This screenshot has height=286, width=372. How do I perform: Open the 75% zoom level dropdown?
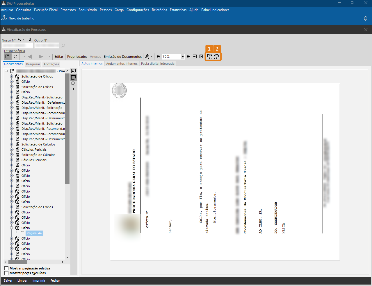tap(183, 57)
